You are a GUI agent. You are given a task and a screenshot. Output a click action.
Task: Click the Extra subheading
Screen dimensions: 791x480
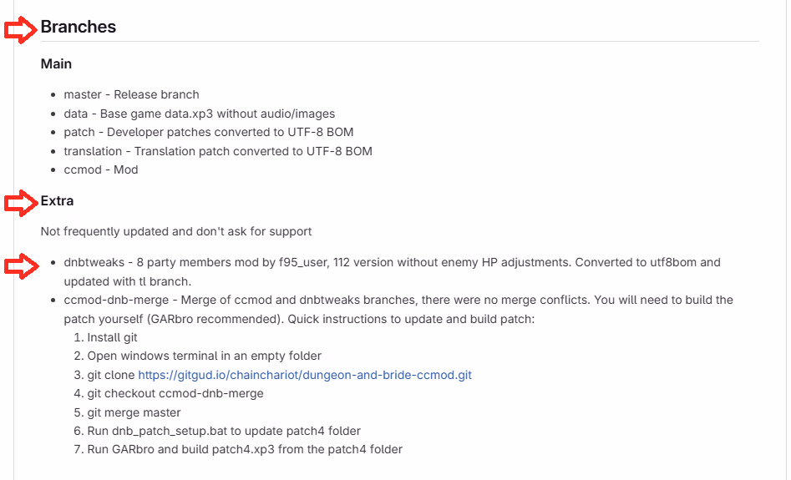tap(58, 201)
